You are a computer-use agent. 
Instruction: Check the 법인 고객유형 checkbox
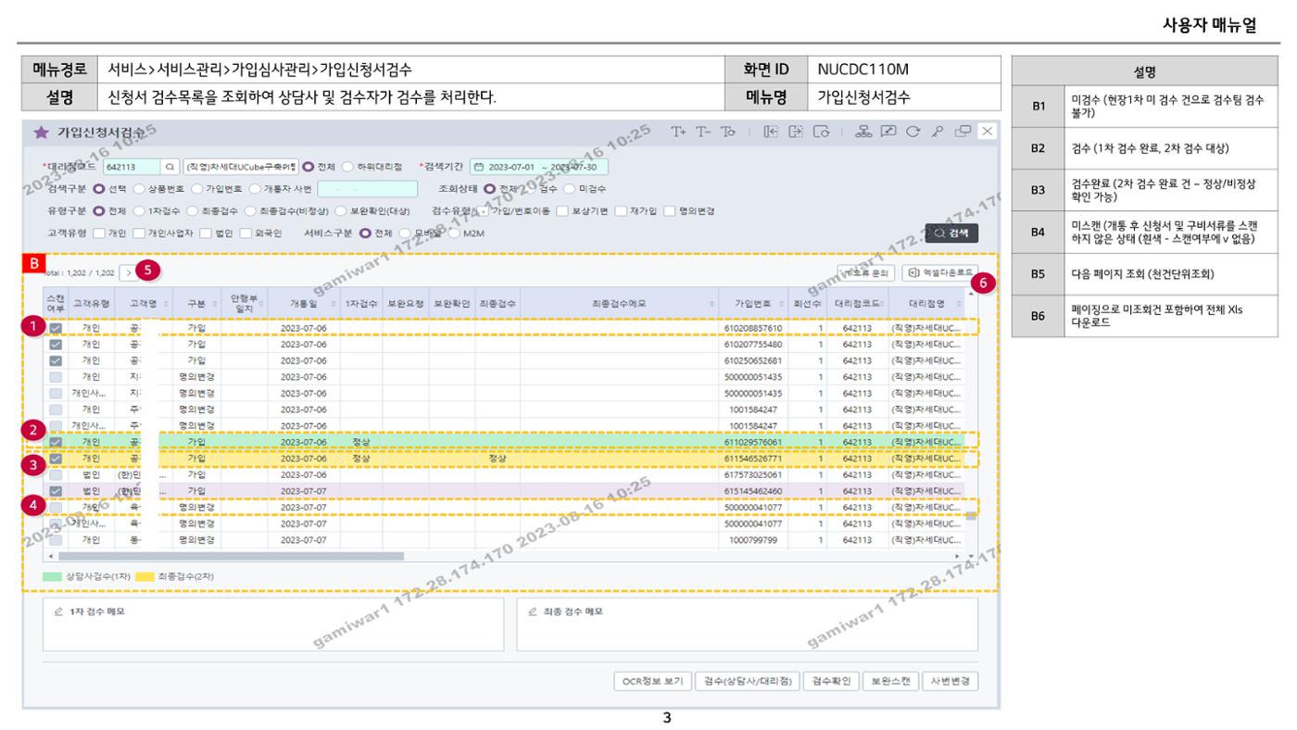tap(206, 233)
